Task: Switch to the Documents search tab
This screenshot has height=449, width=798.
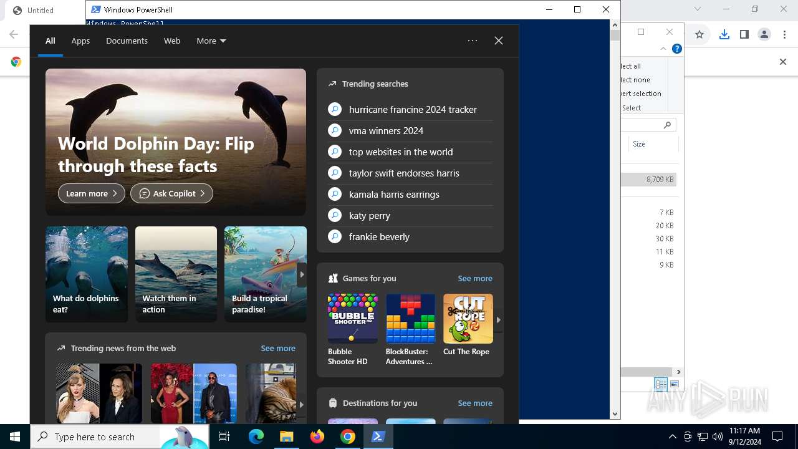Action: pos(127,41)
